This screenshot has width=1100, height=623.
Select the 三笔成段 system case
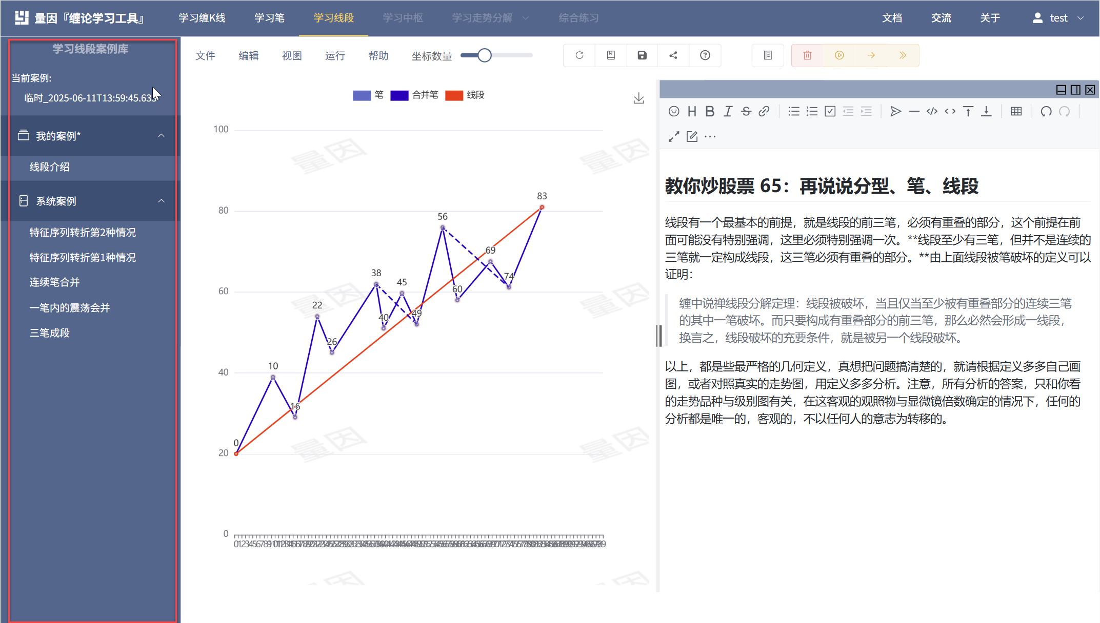click(49, 333)
